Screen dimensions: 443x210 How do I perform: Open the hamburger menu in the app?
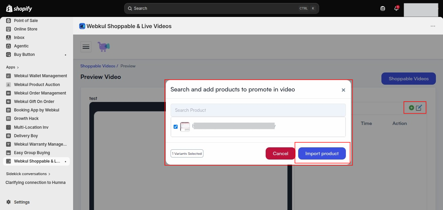point(86,47)
